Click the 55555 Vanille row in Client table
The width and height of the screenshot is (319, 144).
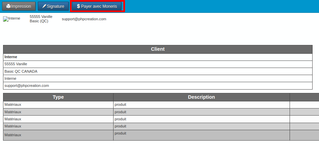click(16, 64)
